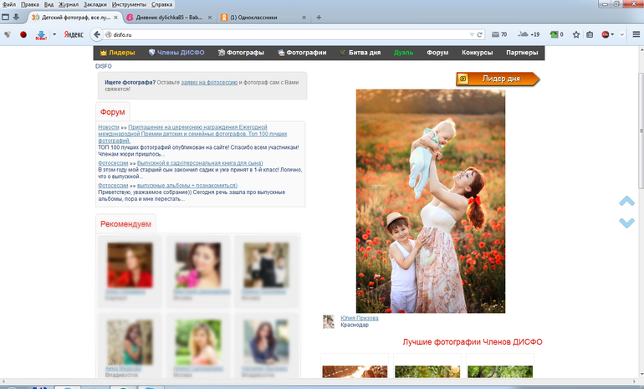Click the blue page-up arrow
644x389 pixels.
pos(626,202)
